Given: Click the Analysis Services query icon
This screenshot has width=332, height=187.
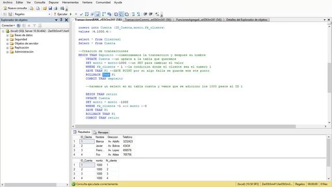Looking at the screenshot, I should 38,8.
